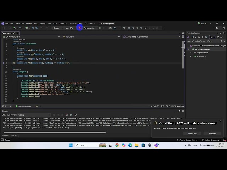
Task: Click Sign in
Action: [202, 24]
